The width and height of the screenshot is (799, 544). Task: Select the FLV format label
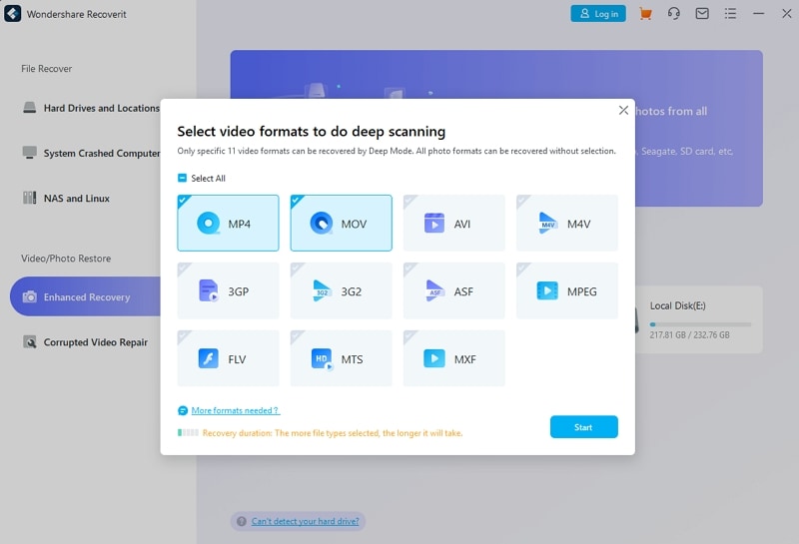(237, 359)
